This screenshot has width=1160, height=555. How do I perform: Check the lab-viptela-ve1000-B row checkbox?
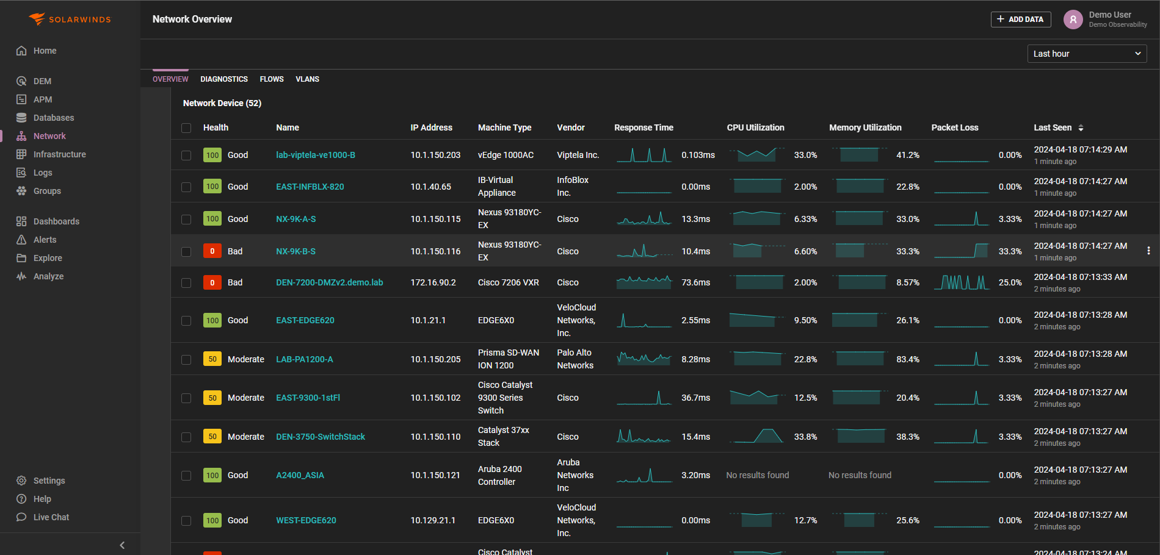[186, 156]
